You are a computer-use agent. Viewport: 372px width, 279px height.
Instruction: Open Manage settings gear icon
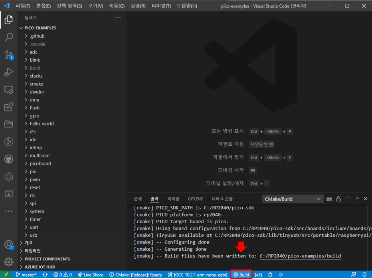tap(8, 262)
